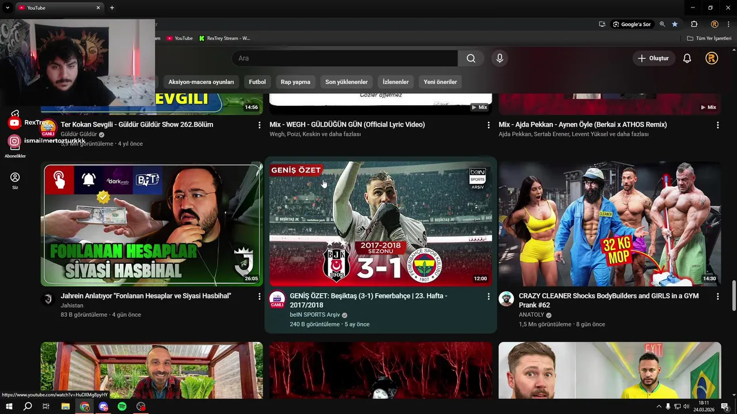The image size is (737, 414).
Task: Open Tüm Yer İşaretleri bookmarks folder
Action: click(709, 39)
